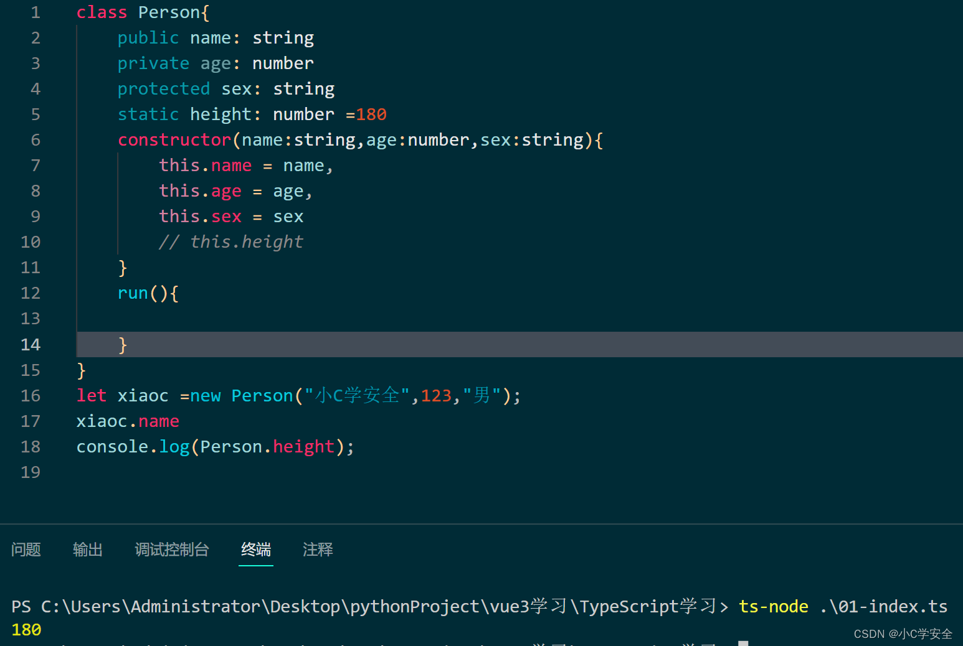Click line number 5 in the gutter
The width and height of the screenshot is (963, 646).
coord(36,114)
